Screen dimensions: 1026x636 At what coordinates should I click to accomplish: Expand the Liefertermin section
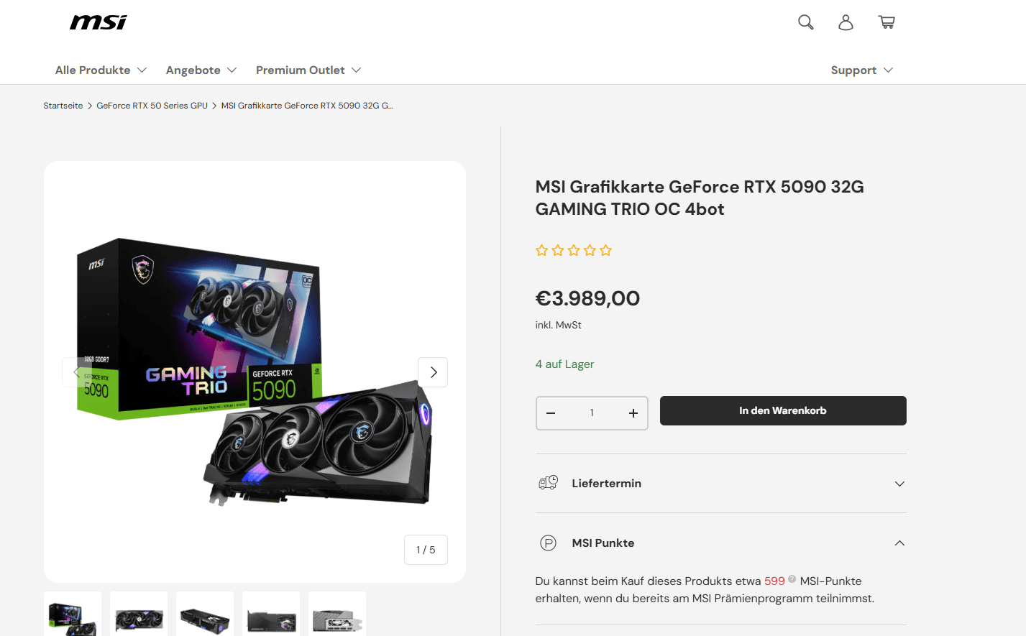coord(720,484)
